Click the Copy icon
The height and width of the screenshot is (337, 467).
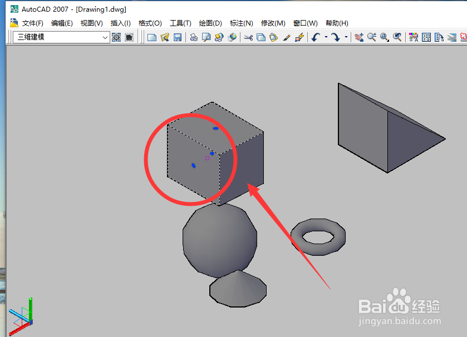pyautogui.click(x=261, y=37)
